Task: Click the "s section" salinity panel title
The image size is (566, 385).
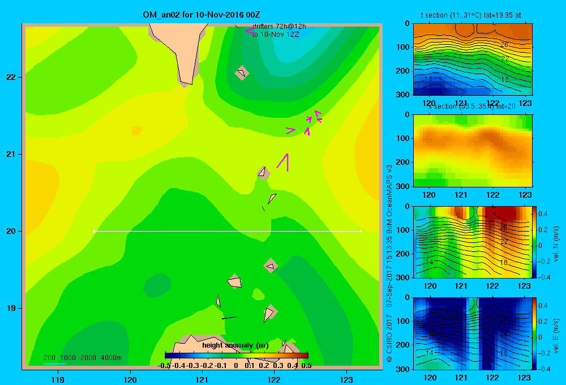Action: pyautogui.click(x=471, y=106)
